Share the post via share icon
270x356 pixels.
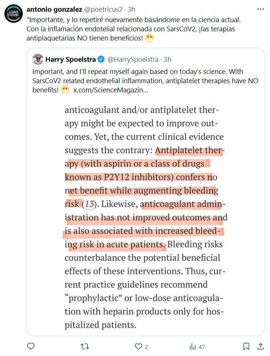(x=260, y=346)
